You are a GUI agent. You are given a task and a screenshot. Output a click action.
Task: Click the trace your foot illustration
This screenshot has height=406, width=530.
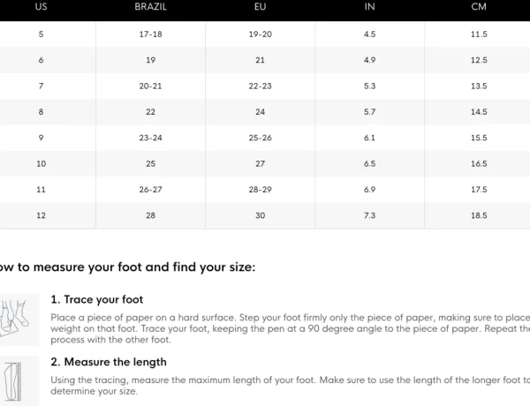point(19,320)
